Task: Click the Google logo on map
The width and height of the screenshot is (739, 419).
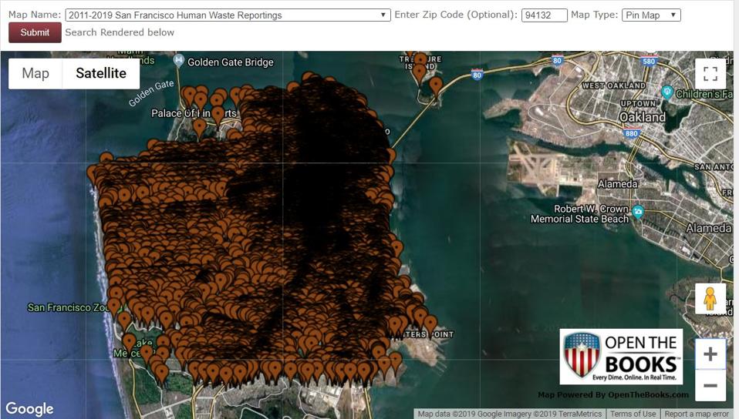Action: tap(29, 408)
